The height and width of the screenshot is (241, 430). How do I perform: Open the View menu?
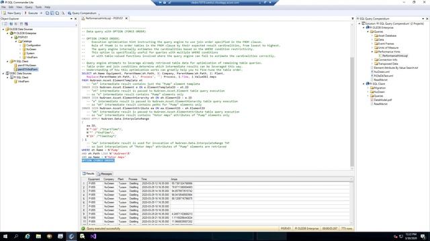point(19,7)
